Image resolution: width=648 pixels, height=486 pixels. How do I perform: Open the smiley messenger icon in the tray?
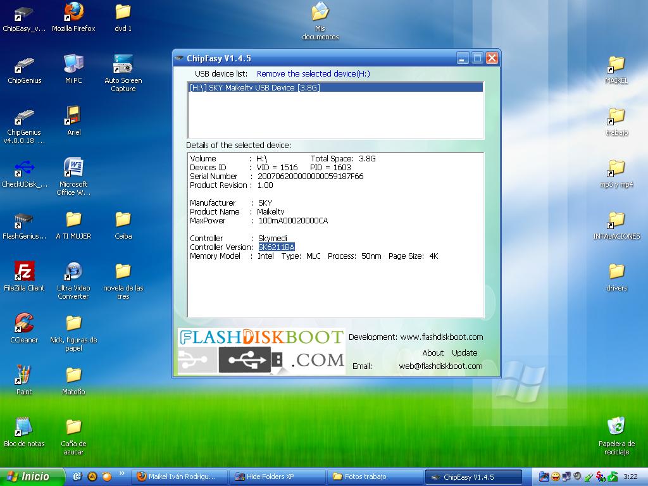point(557,475)
